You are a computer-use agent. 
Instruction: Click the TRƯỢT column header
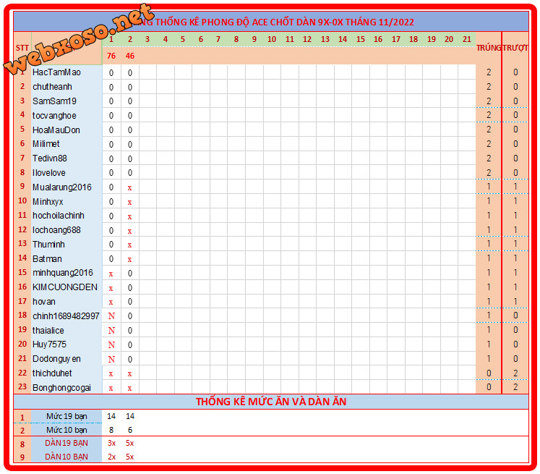click(515, 48)
